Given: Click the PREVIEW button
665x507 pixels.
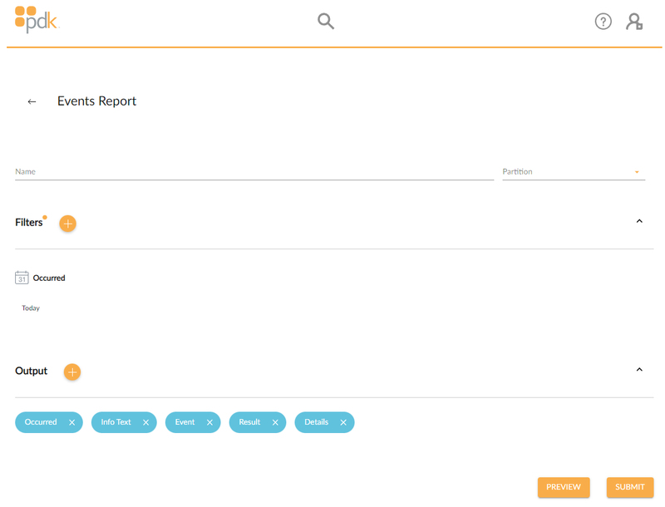Looking at the screenshot, I should coord(564,487).
